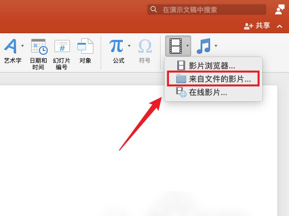The image size is (289, 216).
Task: Focus the 在演示文稿中搜索 search field
Action: (207, 9)
